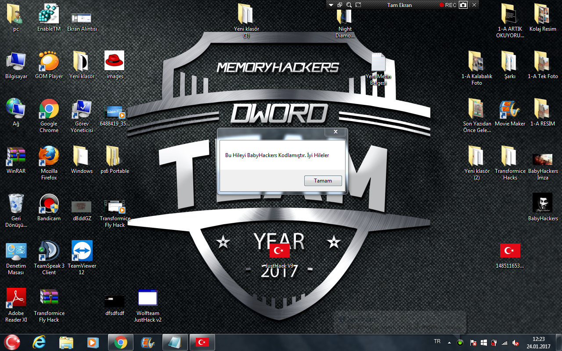The height and width of the screenshot is (351, 562).
Task: Click the Bandicam magnifier search icon
Action: [x=349, y=5]
